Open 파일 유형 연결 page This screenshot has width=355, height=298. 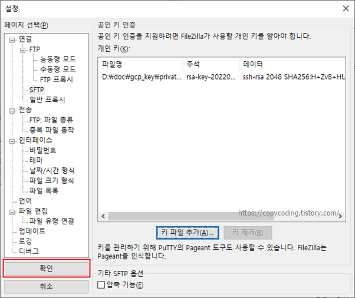pyautogui.click(x=52, y=221)
